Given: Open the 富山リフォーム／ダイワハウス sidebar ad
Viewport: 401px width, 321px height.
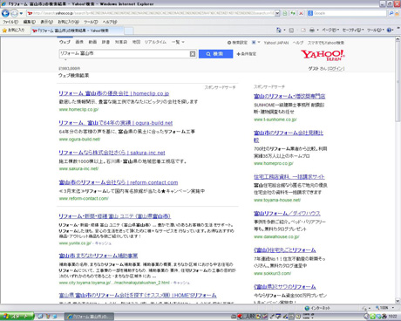Looking at the screenshot, I should tap(287, 214).
